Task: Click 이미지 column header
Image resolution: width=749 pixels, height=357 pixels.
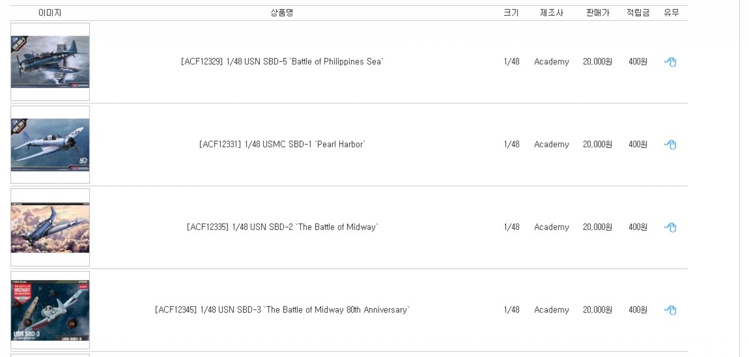Action: [50, 13]
